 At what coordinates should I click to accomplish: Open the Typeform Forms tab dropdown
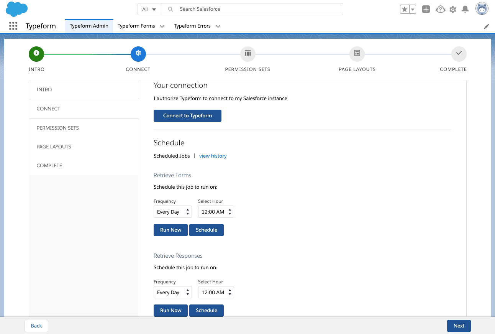coord(162,26)
